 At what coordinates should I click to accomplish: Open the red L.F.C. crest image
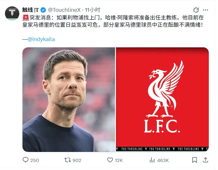[x=162, y=100]
